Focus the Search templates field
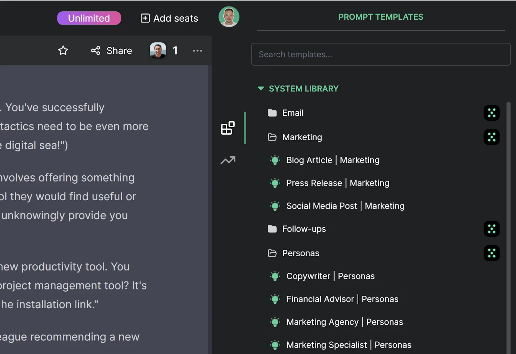Image resolution: width=516 pixels, height=354 pixels. click(381, 54)
